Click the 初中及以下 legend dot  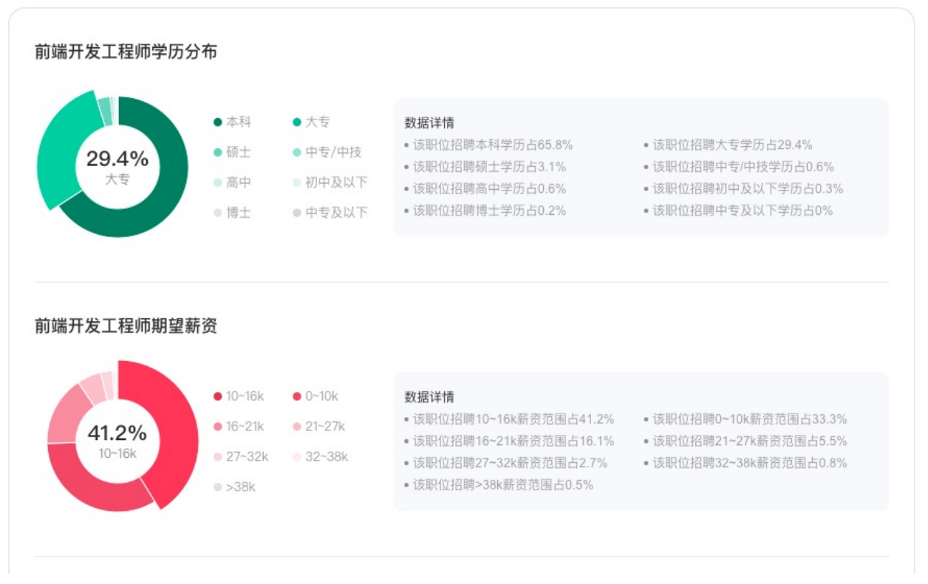click(297, 182)
